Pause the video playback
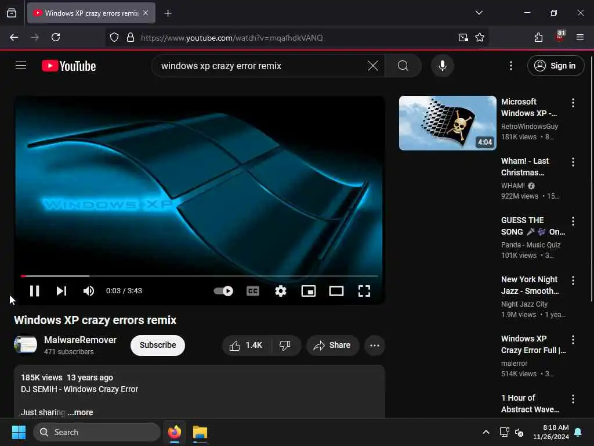The image size is (594, 446). pyautogui.click(x=34, y=291)
